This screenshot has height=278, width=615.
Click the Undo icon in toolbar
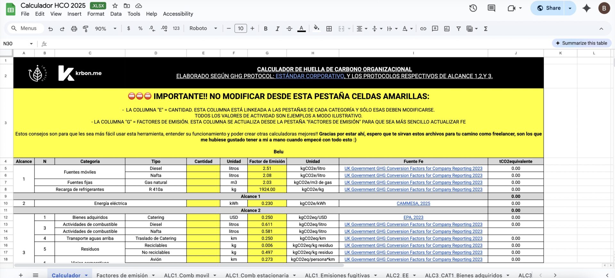pyautogui.click(x=50, y=29)
